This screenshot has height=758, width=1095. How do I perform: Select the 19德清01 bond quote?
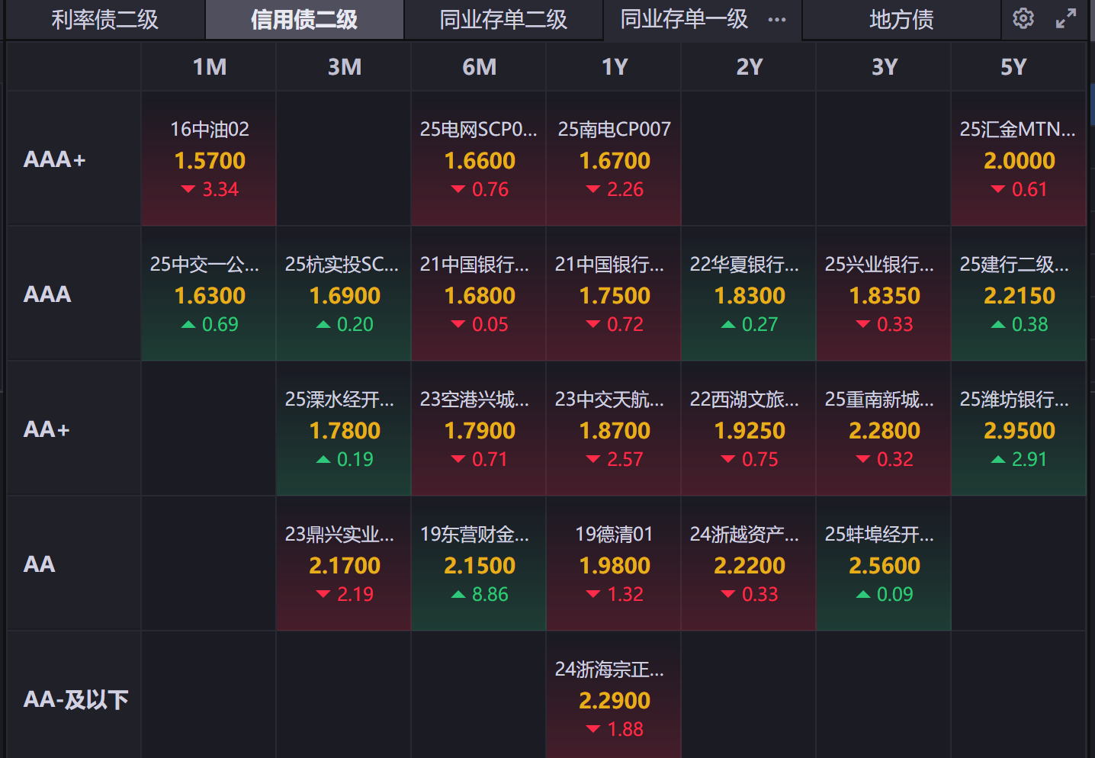click(x=614, y=564)
